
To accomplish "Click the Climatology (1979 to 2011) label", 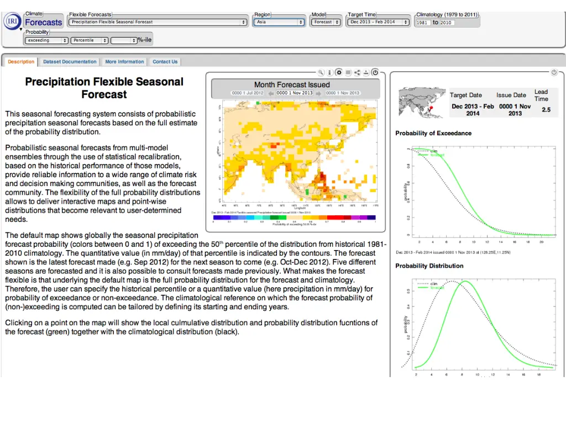I will 447,15.
